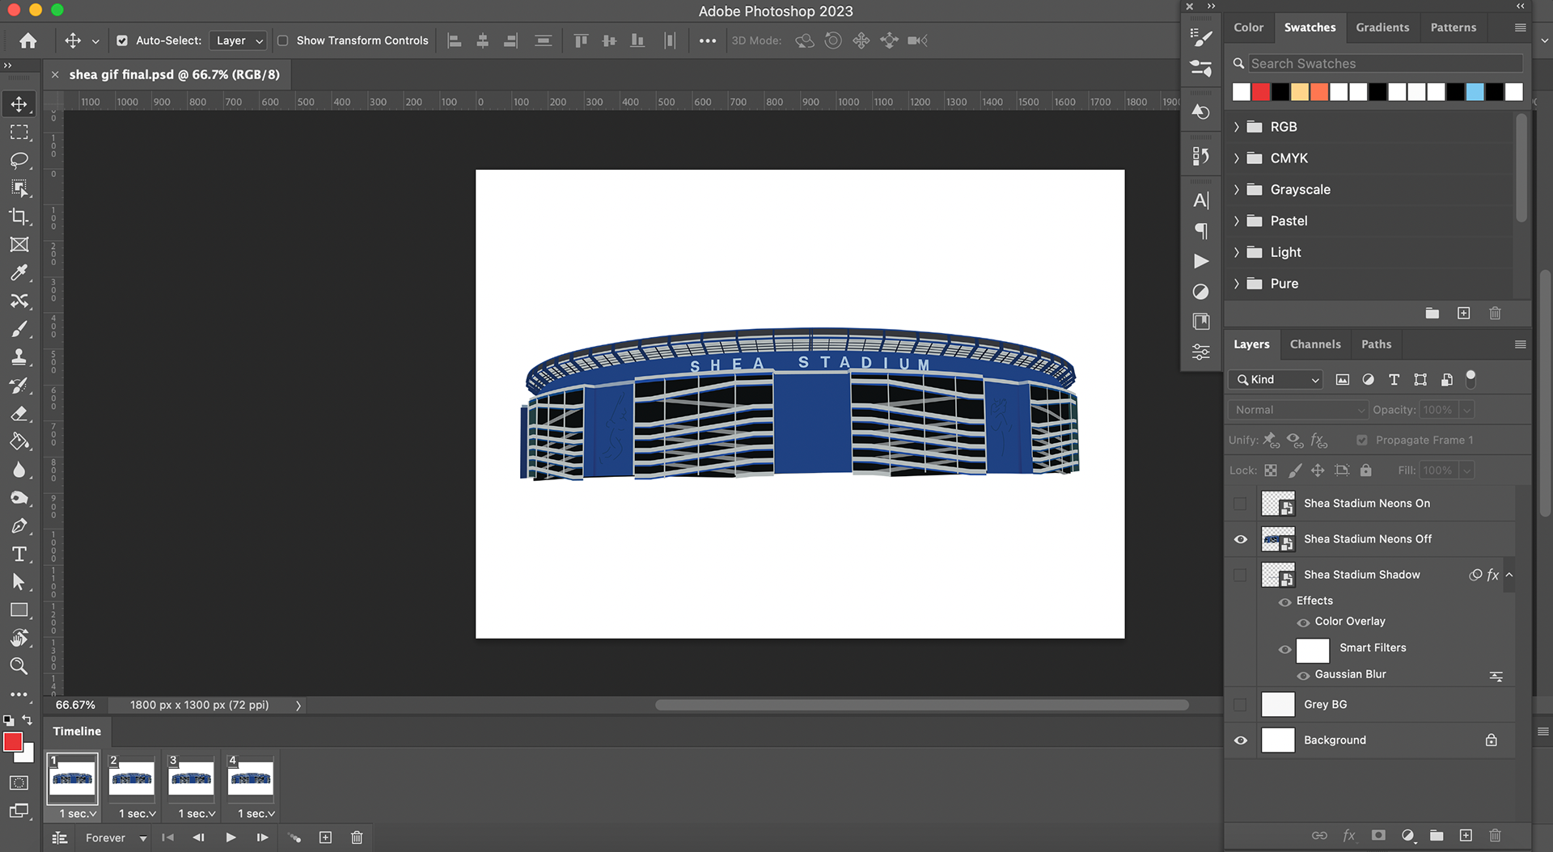Select the Pen tool

(x=19, y=526)
